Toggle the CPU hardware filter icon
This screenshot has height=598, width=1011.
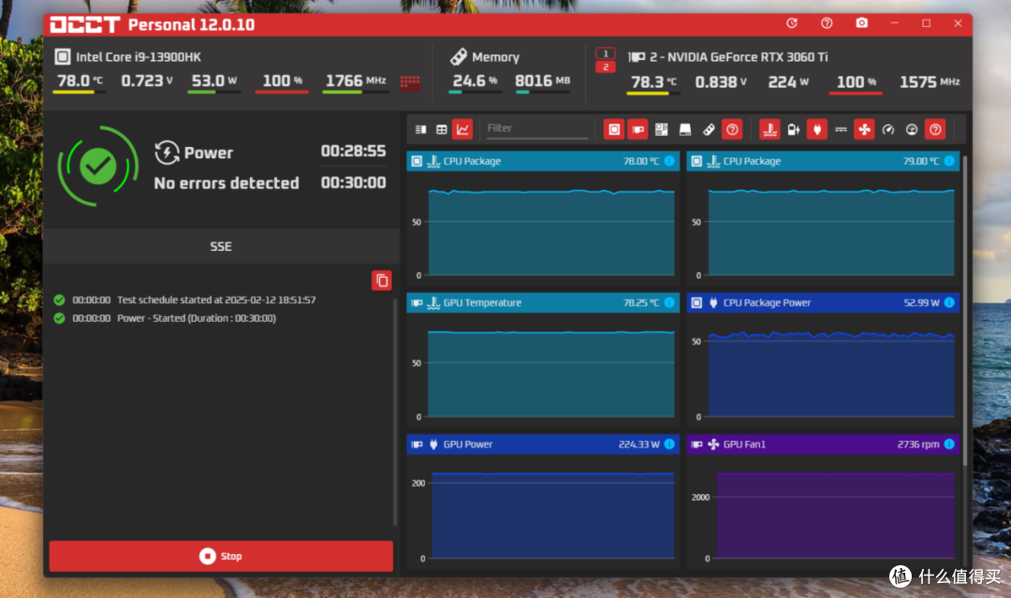[x=614, y=129]
